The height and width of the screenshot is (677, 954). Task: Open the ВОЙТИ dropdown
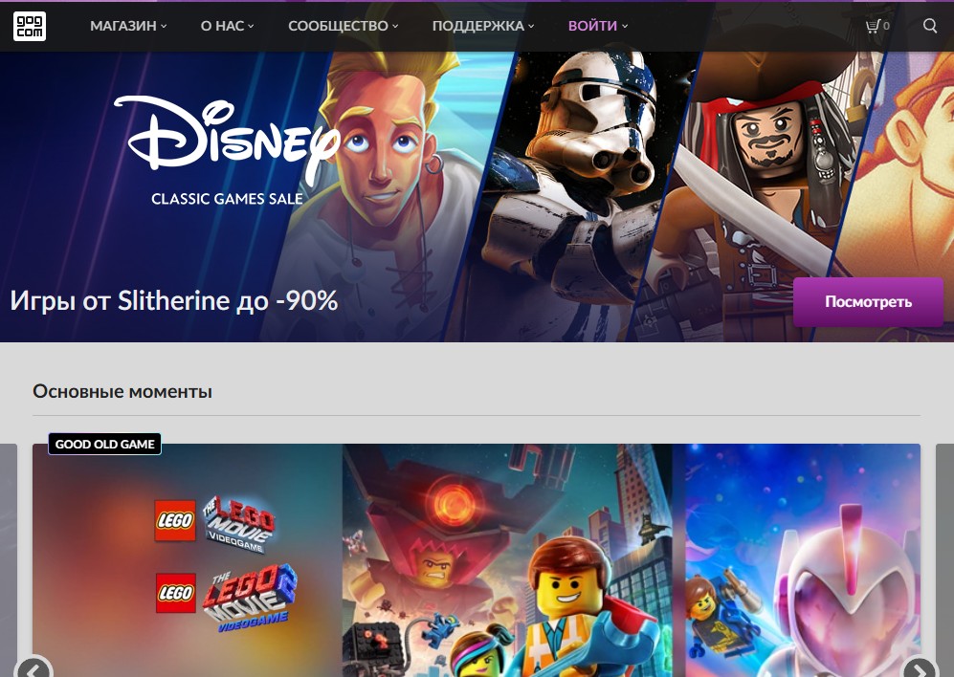[592, 26]
